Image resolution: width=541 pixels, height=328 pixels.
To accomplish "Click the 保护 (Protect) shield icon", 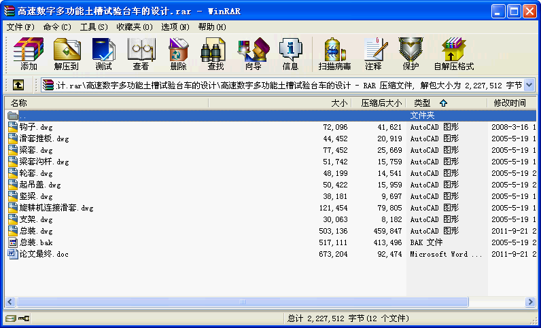I will (411, 50).
